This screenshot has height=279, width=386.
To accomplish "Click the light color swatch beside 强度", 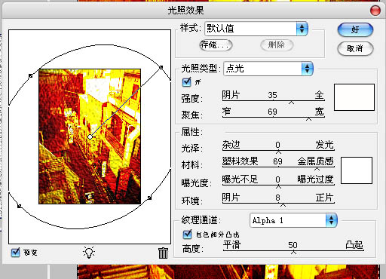I will click(354, 97).
